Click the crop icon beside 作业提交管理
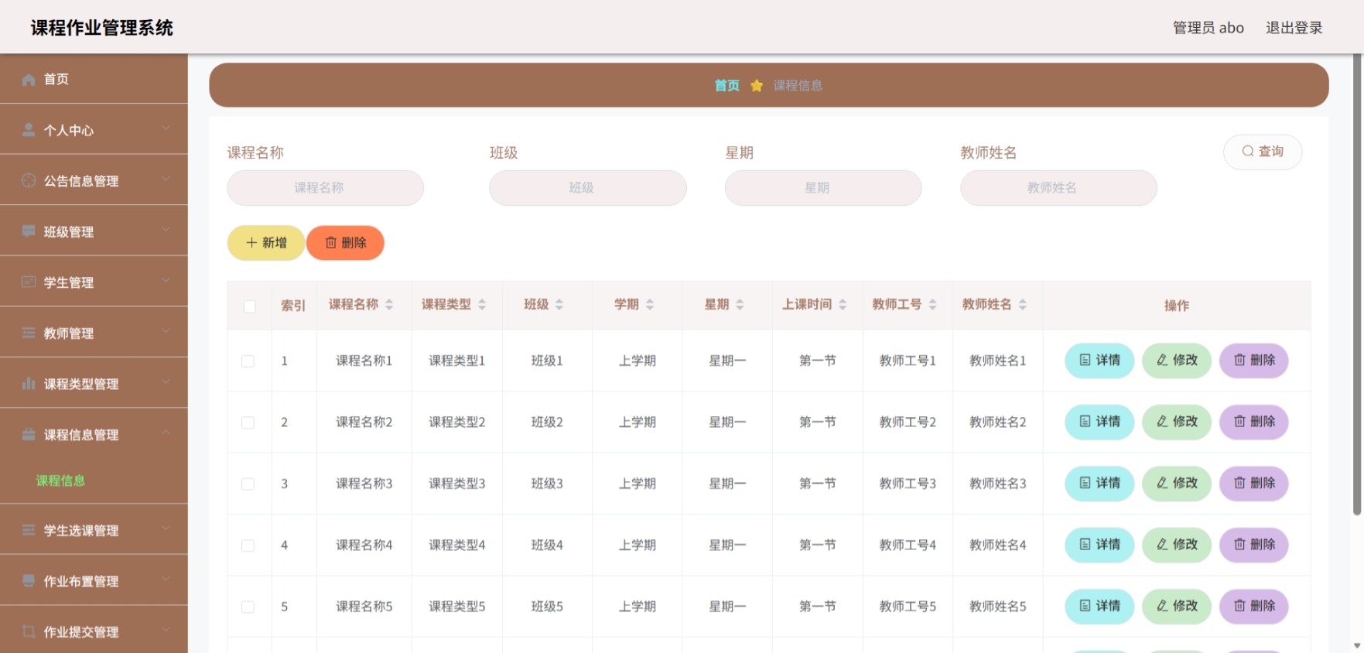This screenshot has width=1364, height=653. click(29, 631)
